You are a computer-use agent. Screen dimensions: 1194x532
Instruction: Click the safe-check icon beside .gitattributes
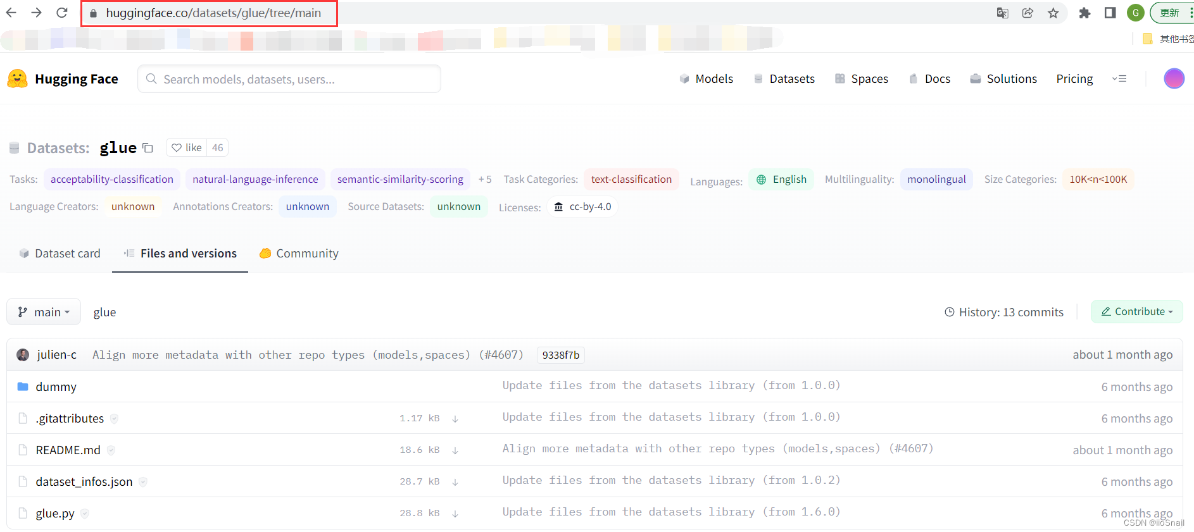tap(114, 418)
